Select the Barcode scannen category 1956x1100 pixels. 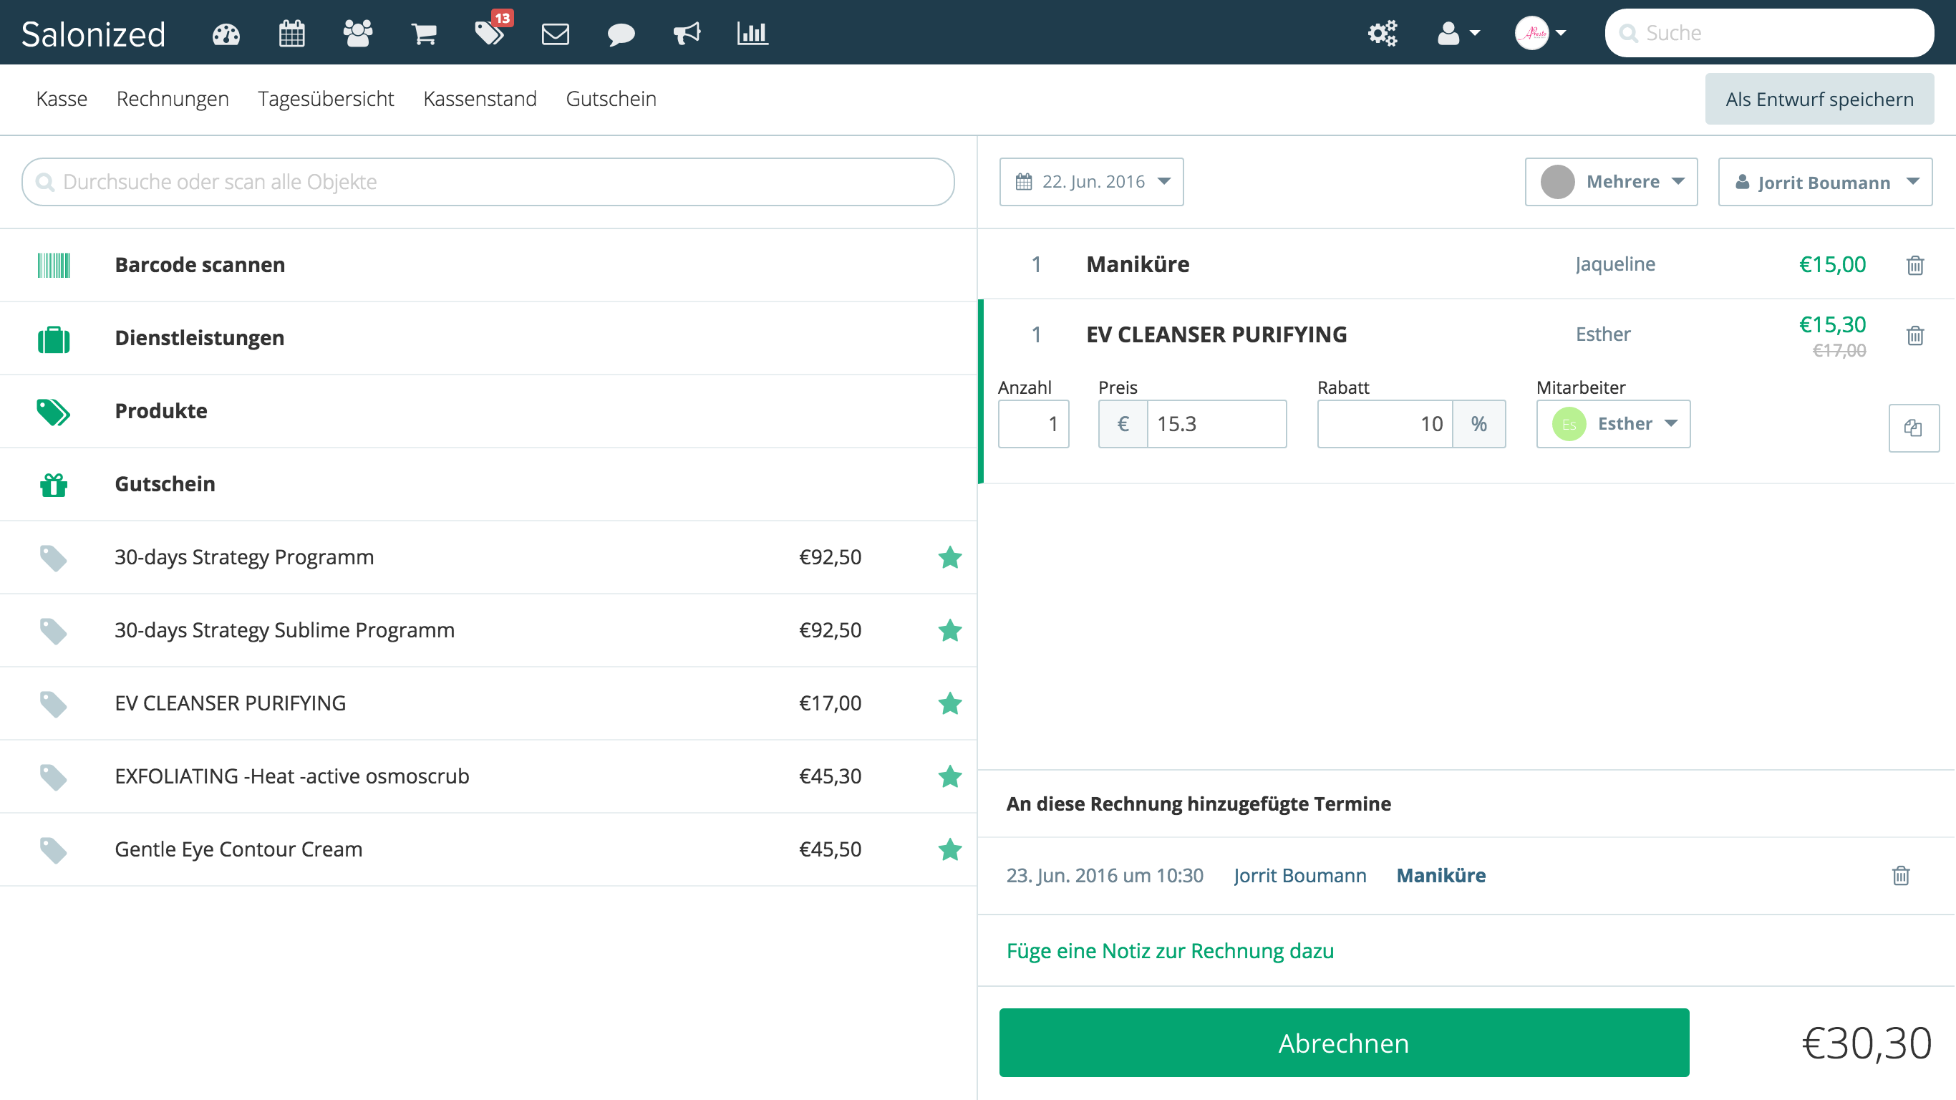tap(200, 264)
